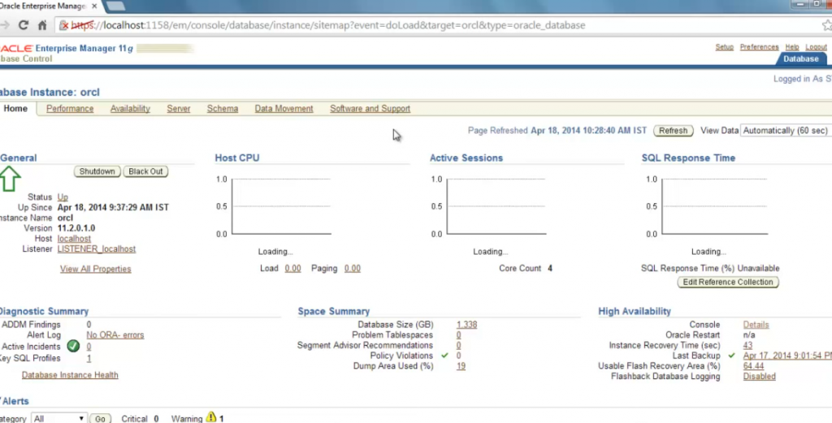Open the Last Backup date link
This screenshot has height=423, width=832.
(787, 356)
